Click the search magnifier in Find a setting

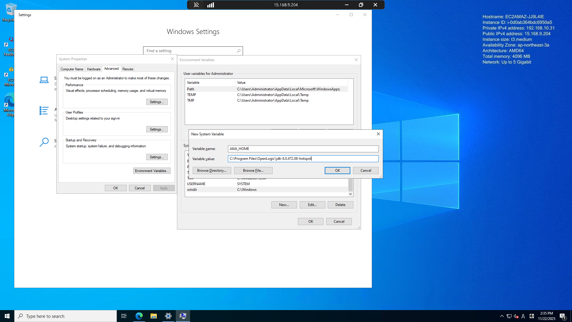pyautogui.click(x=239, y=51)
